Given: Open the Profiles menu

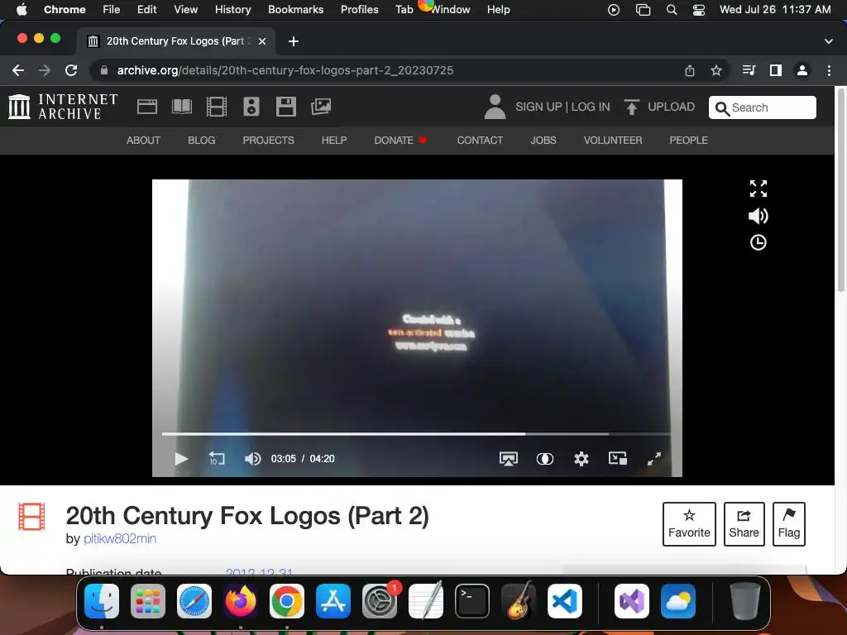Looking at the screenshot, I should click(359, 9).
